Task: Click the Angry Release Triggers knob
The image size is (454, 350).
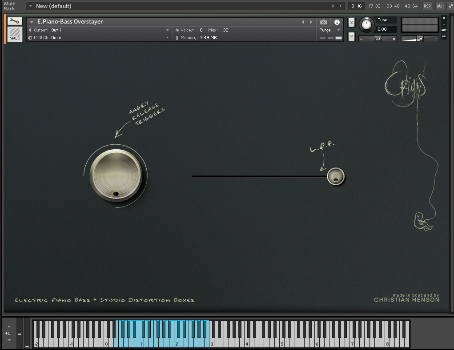Action: 116,175
